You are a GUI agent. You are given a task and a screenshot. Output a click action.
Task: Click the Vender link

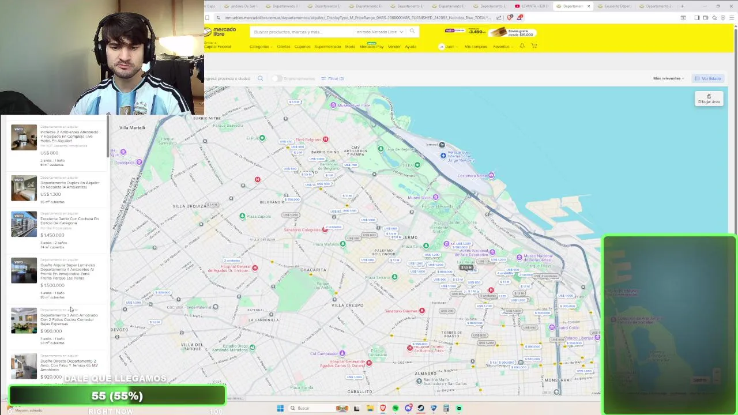[x=394, y=47]
